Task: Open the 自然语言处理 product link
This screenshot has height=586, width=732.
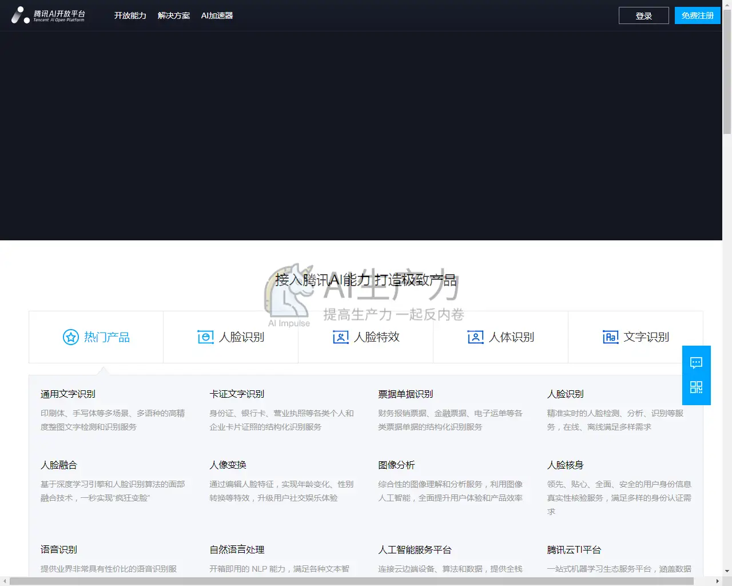Action: (237, 549)
